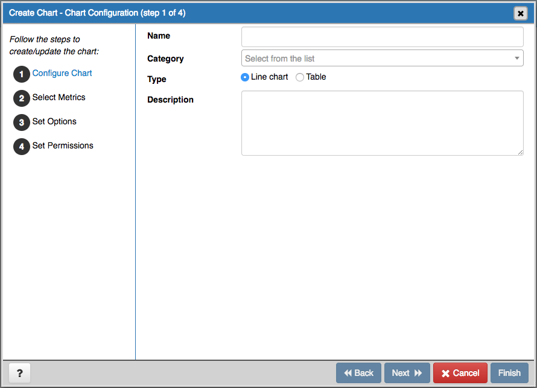The width and height of the screenshot is (537, 388).
Task: Close the Create Chart dialog
Action: click(x=520, y=13)
